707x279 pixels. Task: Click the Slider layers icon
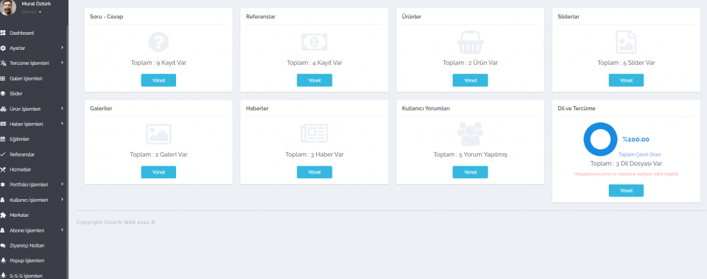click(3, 94)
